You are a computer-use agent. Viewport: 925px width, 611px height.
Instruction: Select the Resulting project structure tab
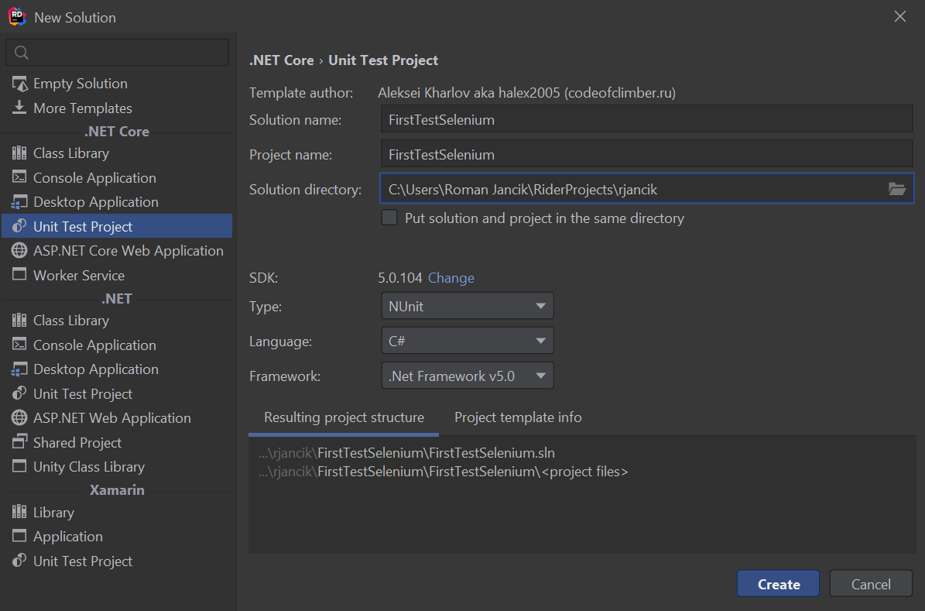[x=344, y=418]
